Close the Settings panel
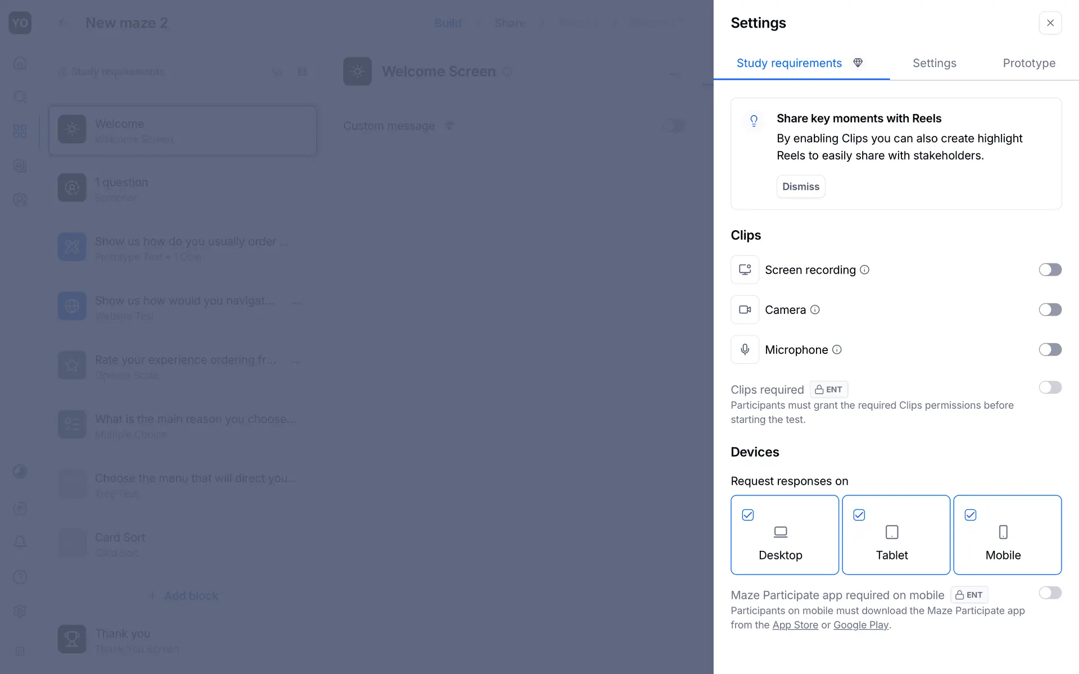Screen dimensions: 1079x674 (1050, 23)
